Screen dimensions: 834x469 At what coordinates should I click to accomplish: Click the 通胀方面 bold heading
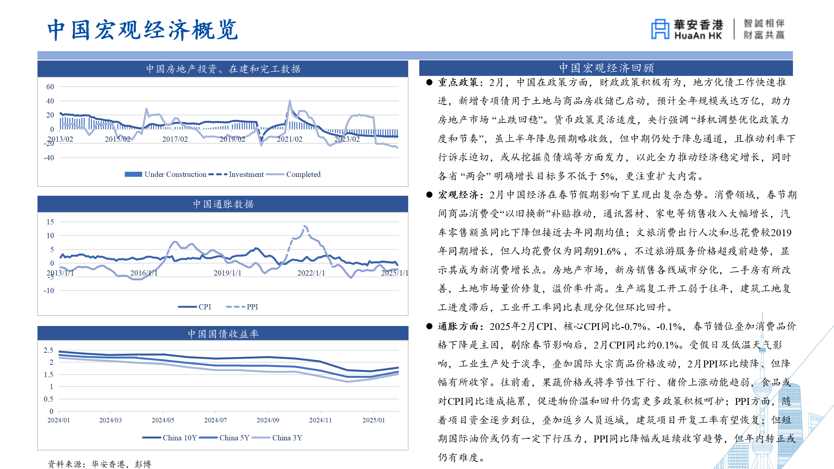pyautogui.click(x=458, y=326)
